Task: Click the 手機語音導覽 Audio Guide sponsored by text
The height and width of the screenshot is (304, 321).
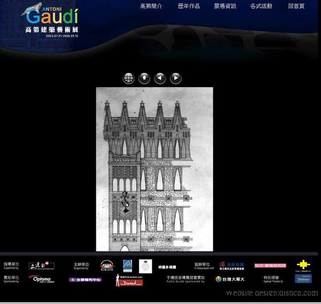Action: click(186, 279)
